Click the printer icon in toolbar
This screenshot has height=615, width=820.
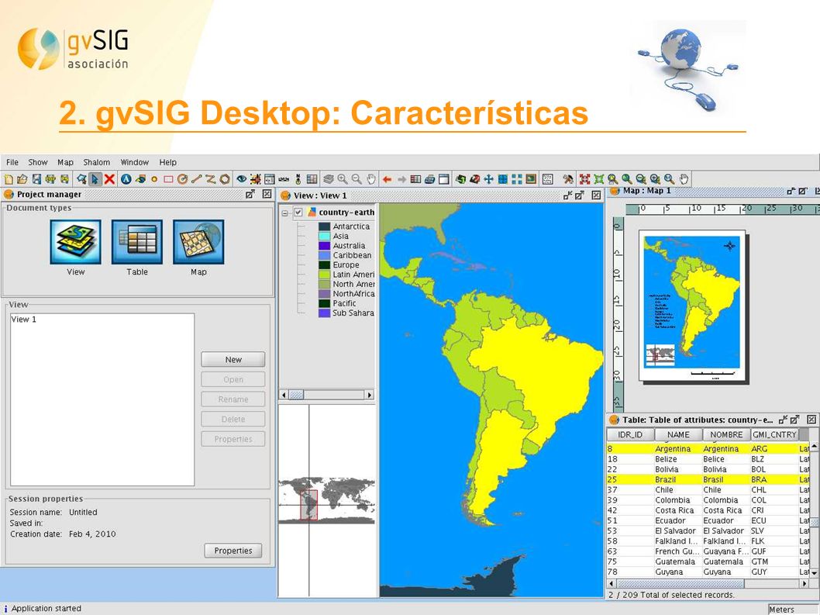430,179
